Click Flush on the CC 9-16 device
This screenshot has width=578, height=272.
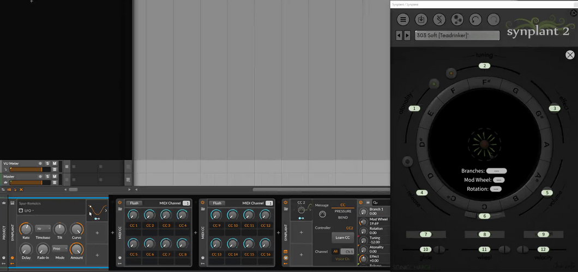[x=217, y=203]
